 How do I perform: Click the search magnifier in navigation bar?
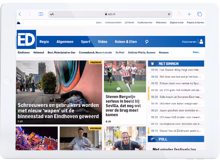[x=147, y=42]
